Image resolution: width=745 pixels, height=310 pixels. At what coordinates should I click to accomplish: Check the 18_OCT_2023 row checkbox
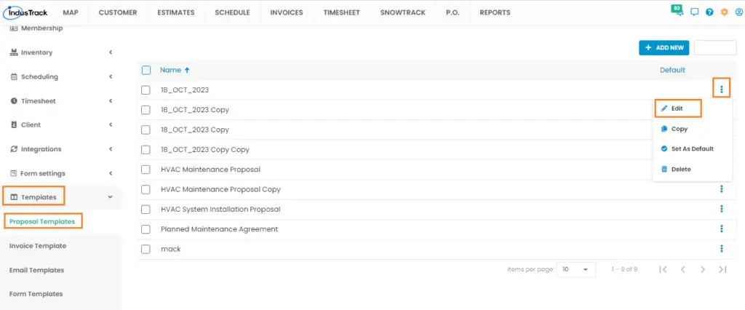[146, 90]
